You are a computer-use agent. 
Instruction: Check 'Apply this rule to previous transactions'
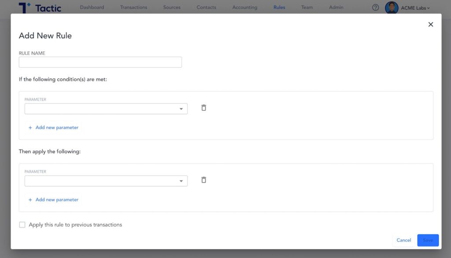click(x=22, y=225)
